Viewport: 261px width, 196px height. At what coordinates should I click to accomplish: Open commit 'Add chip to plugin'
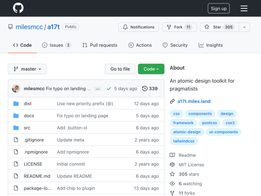(76, 188)
